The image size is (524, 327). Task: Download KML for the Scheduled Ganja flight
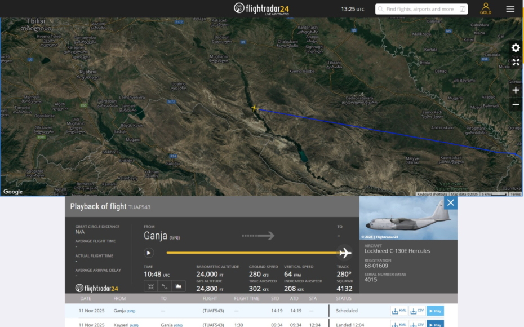click(x=399, y=311)
